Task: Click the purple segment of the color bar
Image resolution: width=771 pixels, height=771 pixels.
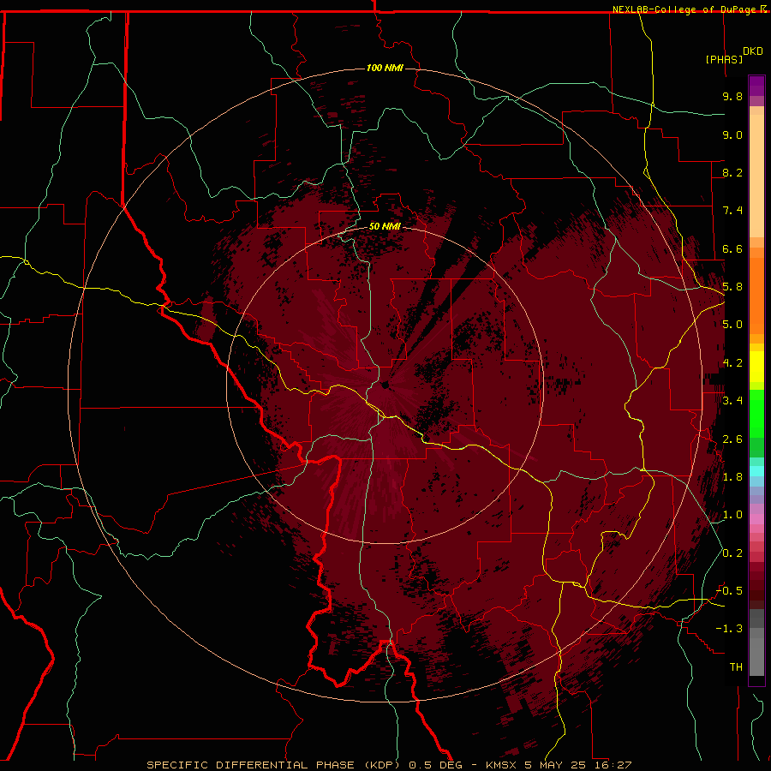Action: click(x=756, y=87)
